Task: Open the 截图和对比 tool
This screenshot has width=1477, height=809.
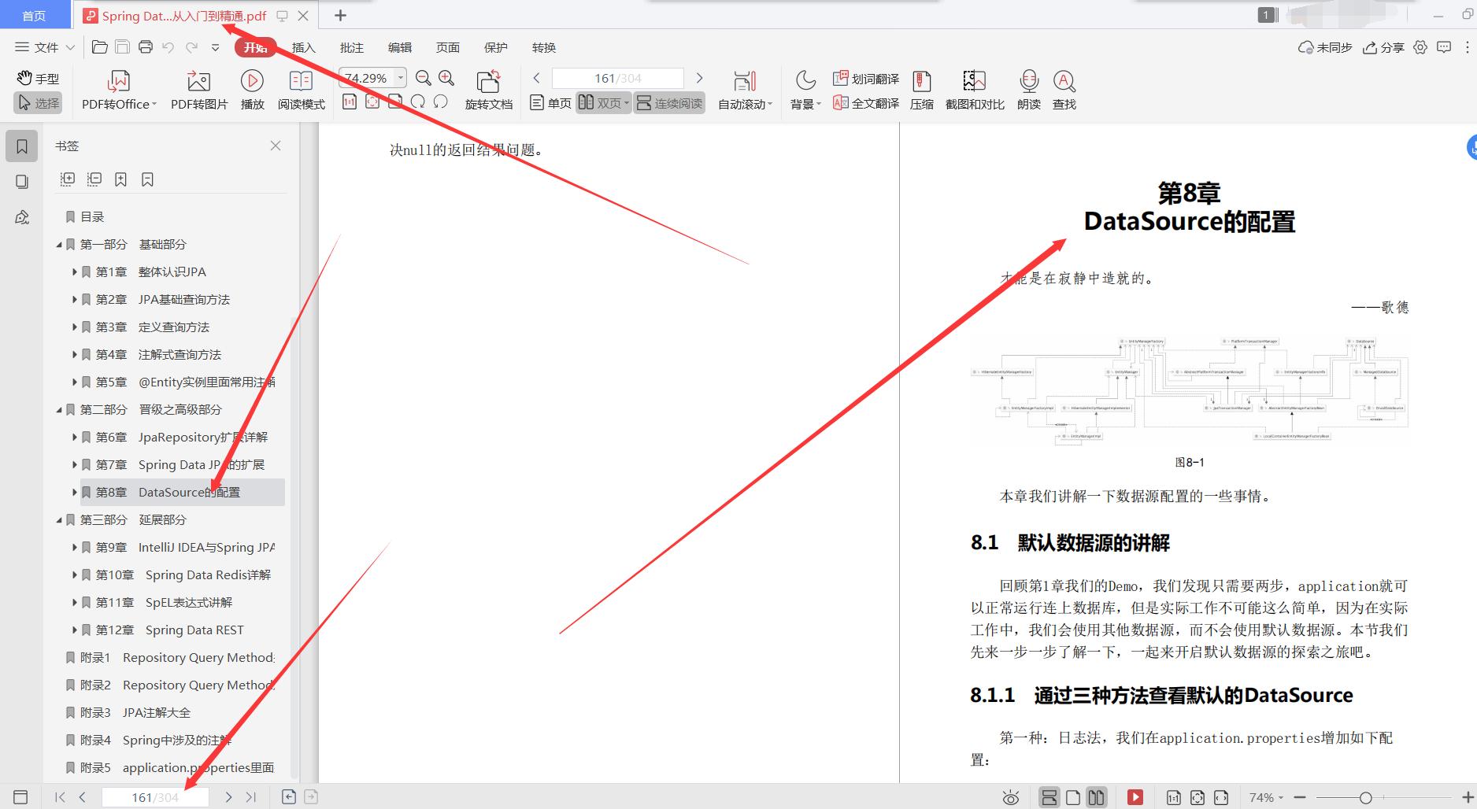Action: pyautogui.click(x=974, y=82)
